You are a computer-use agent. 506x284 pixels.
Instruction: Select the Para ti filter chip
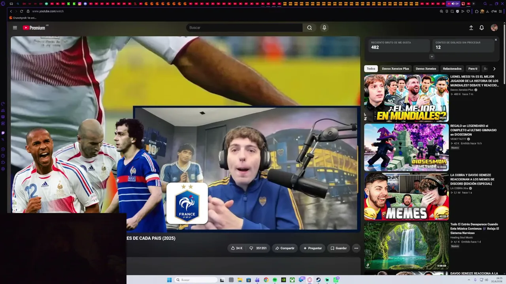point(473,69)
